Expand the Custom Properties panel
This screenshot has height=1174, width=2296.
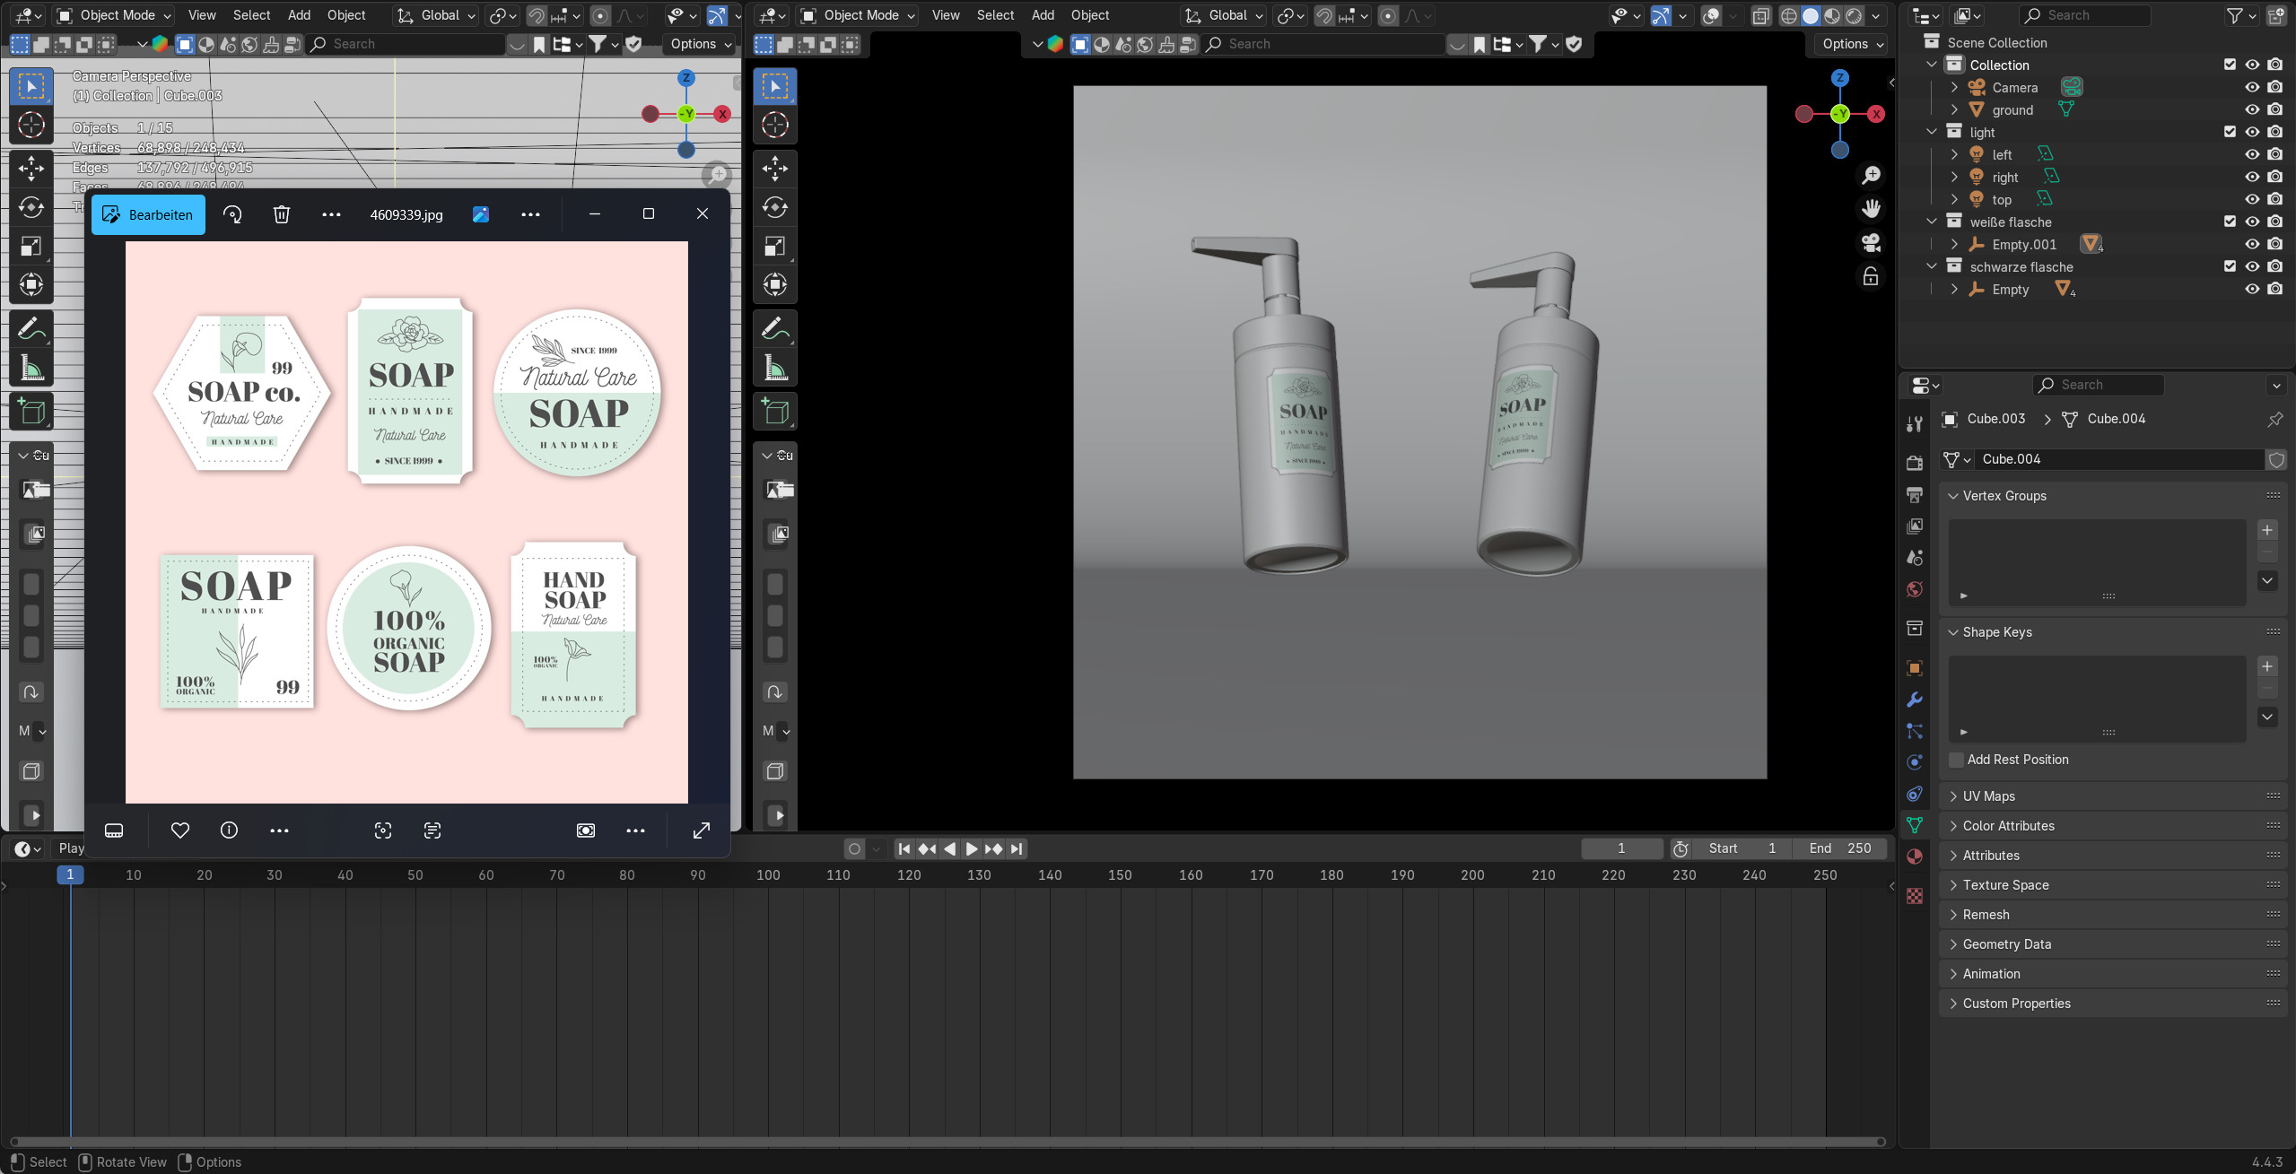point(2113,1004)
